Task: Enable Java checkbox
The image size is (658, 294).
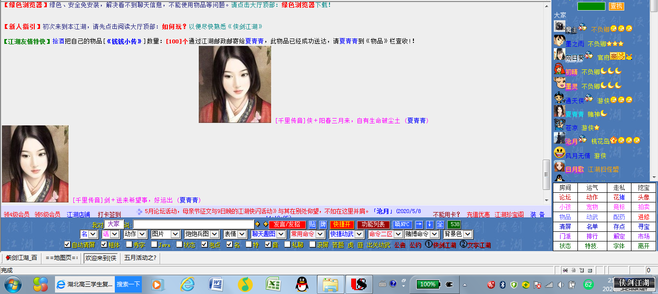Action: 154,244
